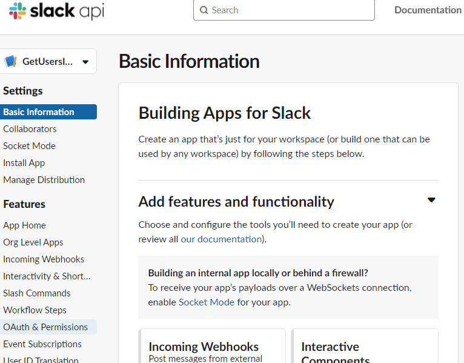Open the Documentation menu item
Image resolution: width=464 pixels, height=363 pixels.
point(428,10)
